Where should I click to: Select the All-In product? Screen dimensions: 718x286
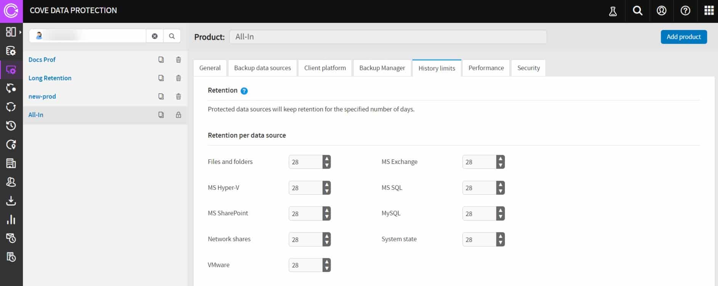35,115
